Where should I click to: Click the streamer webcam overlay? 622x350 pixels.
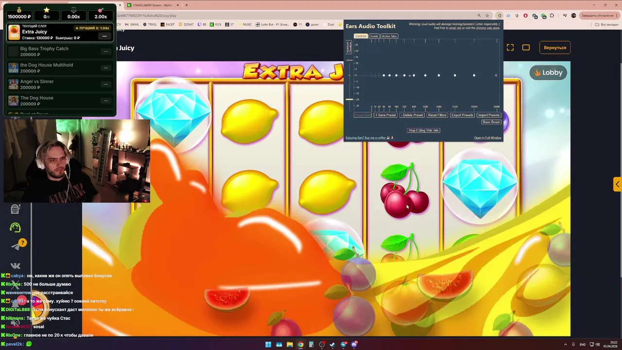pos(77,160)
